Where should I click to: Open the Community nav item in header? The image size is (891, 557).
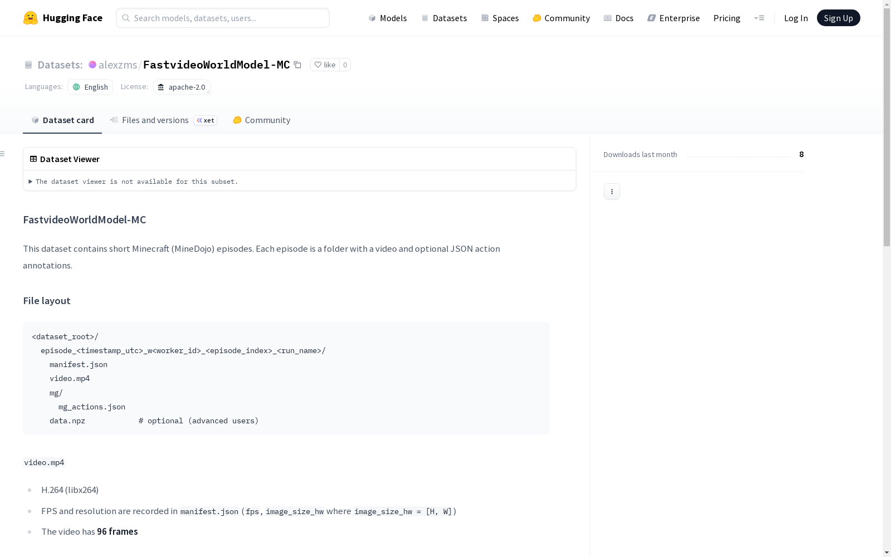point(561,18)
